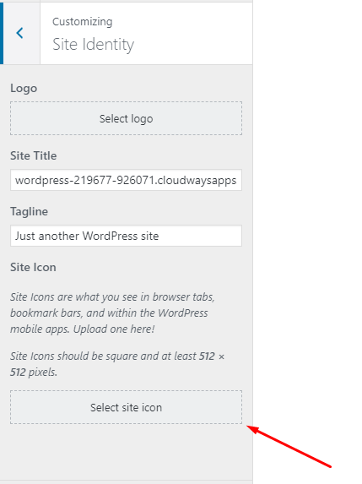
Task: Open the Select logo upload box
Action: coord(126,118)
